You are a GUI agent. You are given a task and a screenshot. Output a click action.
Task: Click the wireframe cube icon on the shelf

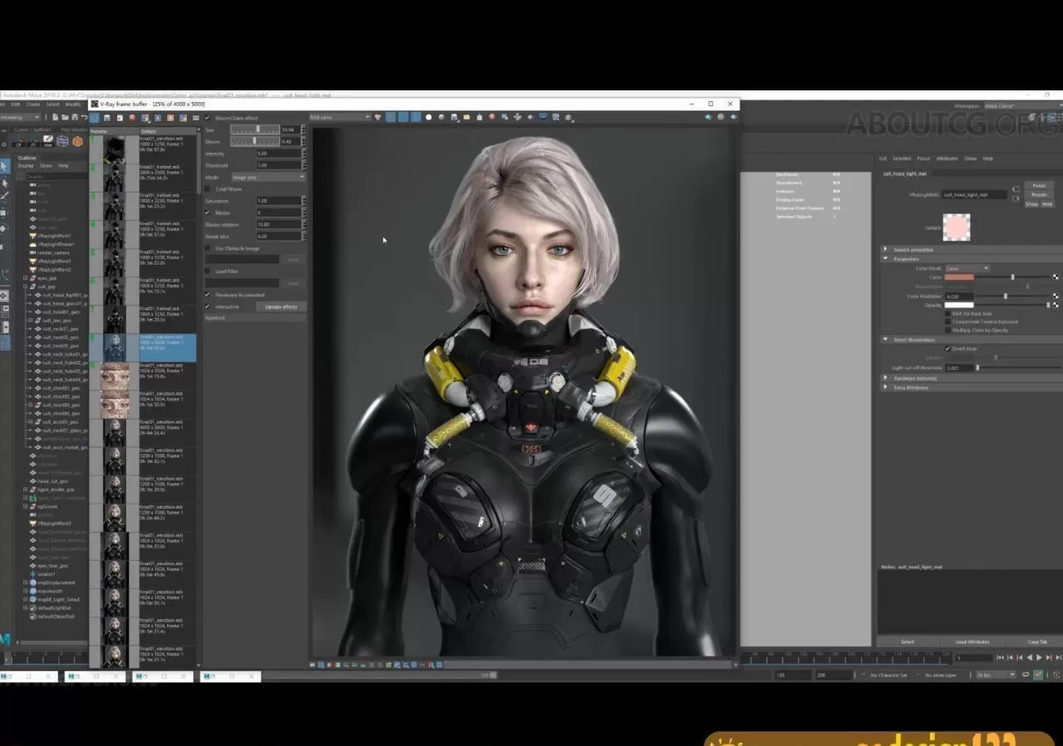coord(62,141)
